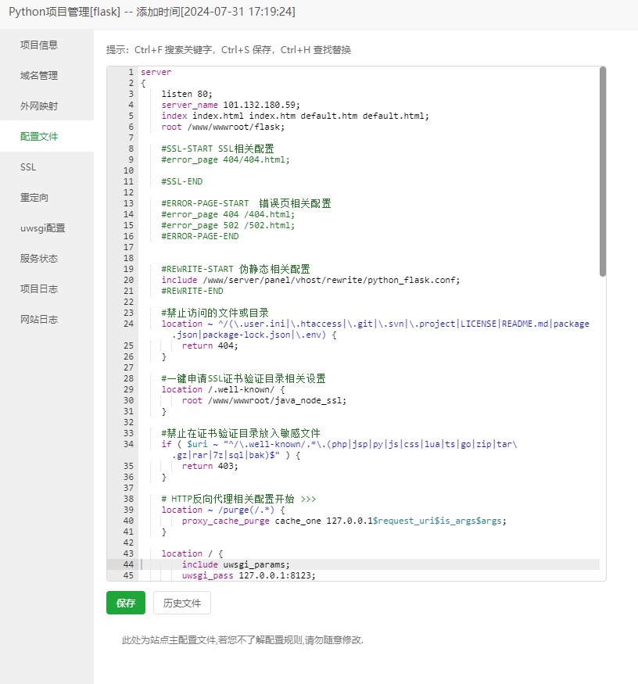Click the 'listen 80;' line in editor
Viewport: 638px width, 684px height.
[x=187, y=94]
